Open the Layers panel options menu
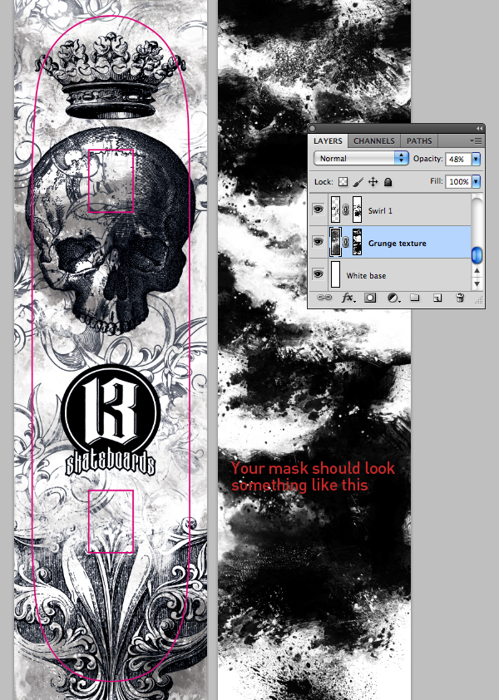The image size is (499, 700). click(x=476, y=141)
